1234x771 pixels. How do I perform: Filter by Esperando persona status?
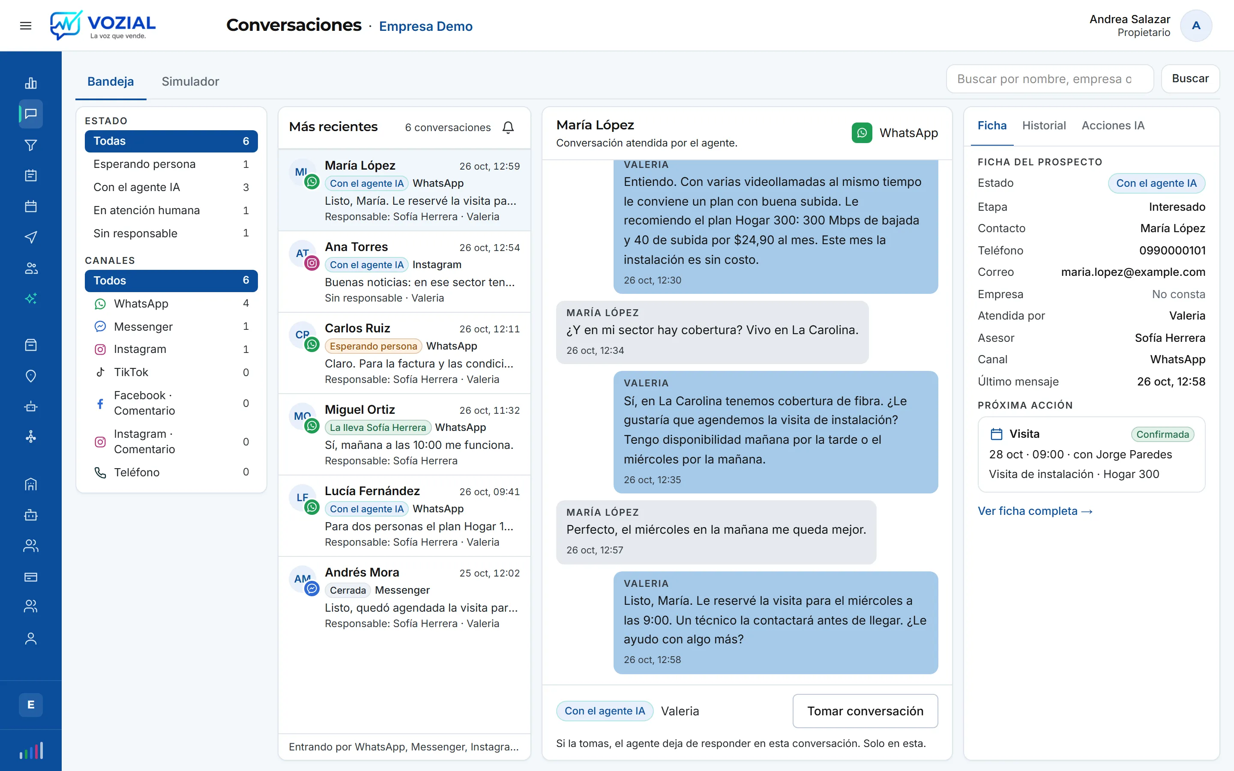[x=171, y=164]
